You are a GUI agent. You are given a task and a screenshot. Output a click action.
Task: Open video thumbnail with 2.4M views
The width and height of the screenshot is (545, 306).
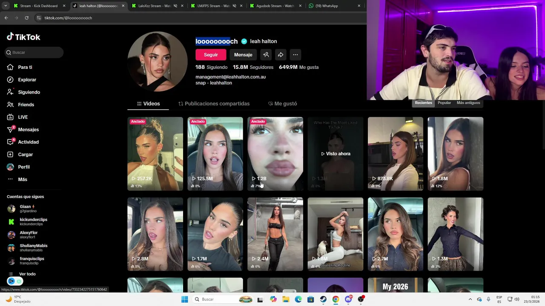tap(275, 234)
